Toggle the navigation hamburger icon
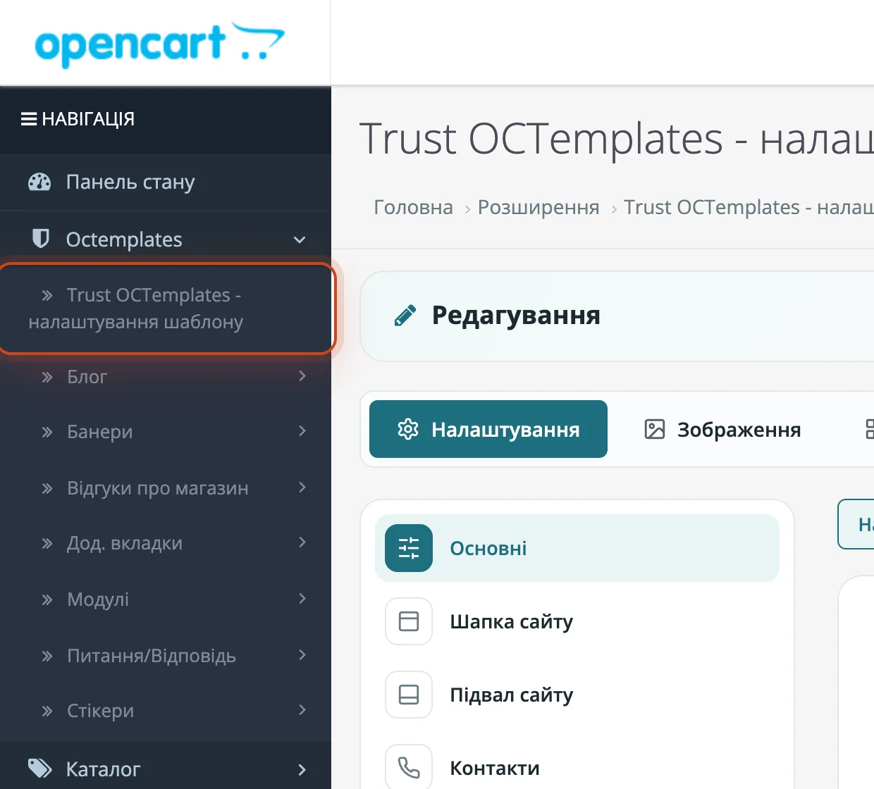874x789 pixels. (29, 119)
